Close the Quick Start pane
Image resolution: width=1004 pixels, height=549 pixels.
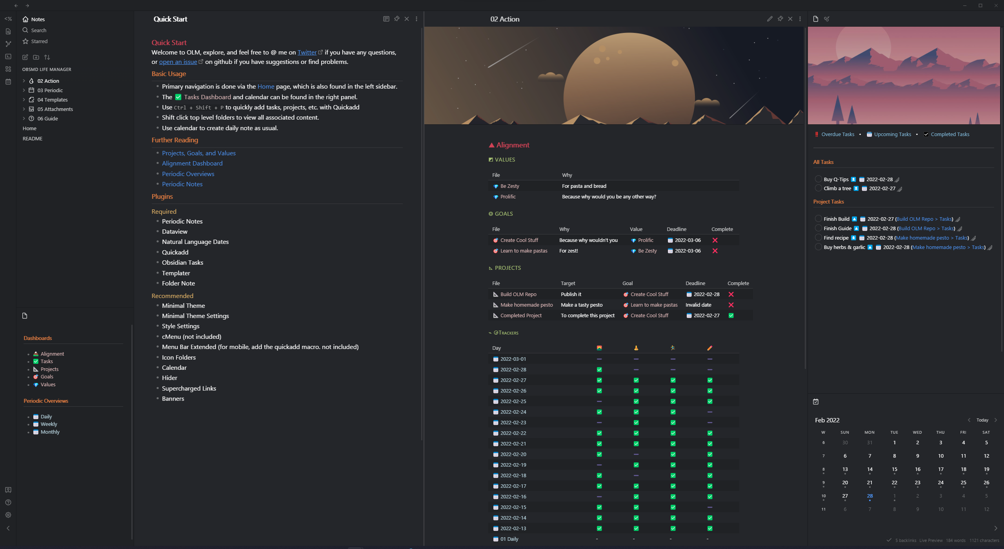point(407,19)
